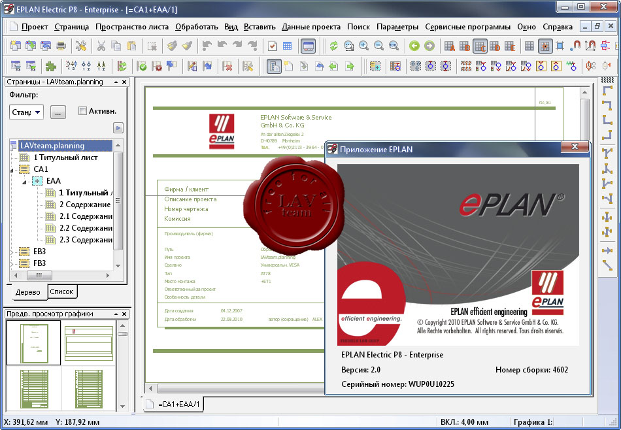Click the Cut scissors icon
The image size is (621, 430).
[101, 46]
